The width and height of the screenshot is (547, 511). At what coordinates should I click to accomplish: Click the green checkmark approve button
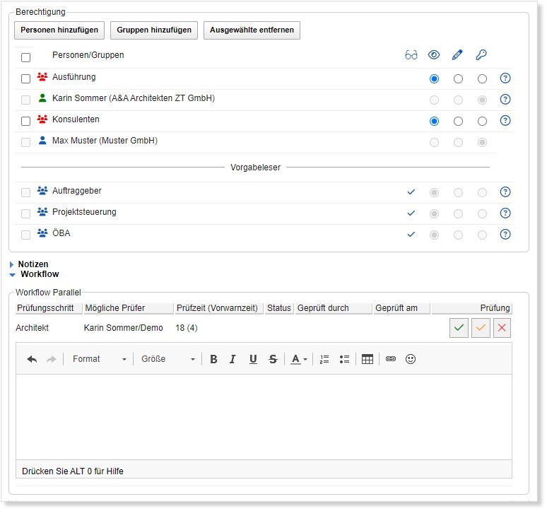[459, 328]
